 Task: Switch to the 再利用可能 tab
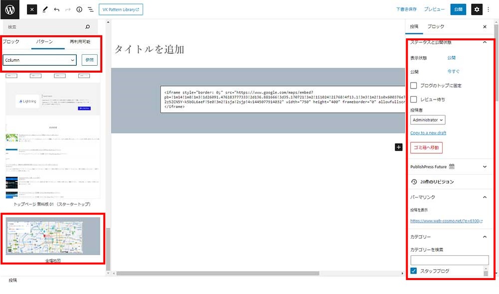pos(80,42)
